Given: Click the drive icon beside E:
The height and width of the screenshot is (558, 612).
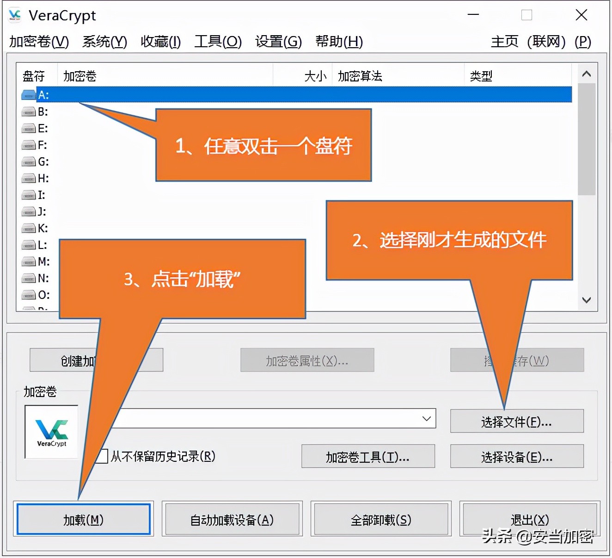Looking at the screenshot, I should pyautogui.click(x=28, y=128).
